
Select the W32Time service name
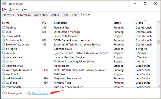tap(11, 83)
